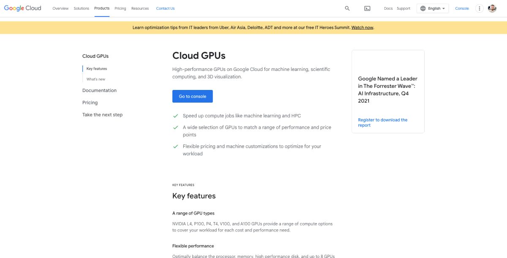Open Documentation from the left sidebar
Screen dimensions: 507x258
(99, 90)
